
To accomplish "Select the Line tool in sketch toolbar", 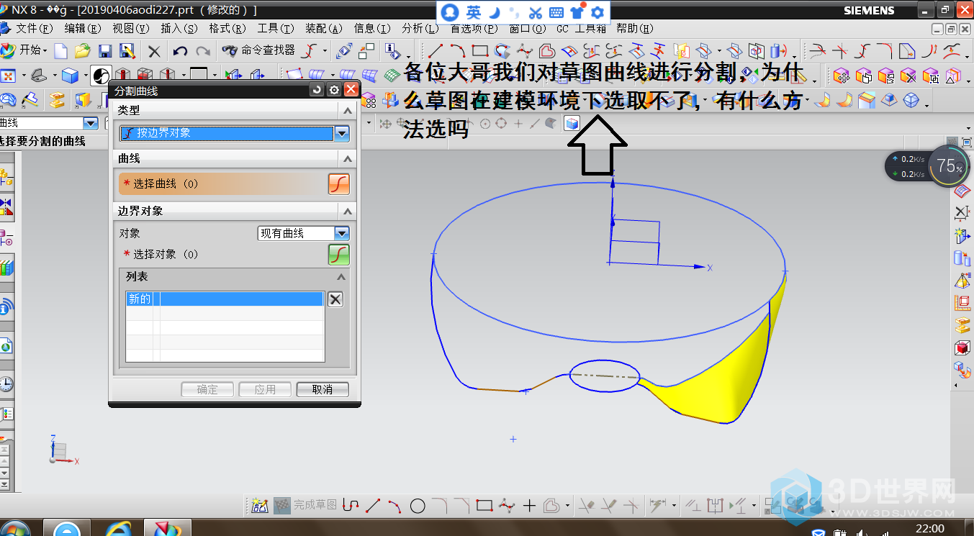I will (373, 505).
